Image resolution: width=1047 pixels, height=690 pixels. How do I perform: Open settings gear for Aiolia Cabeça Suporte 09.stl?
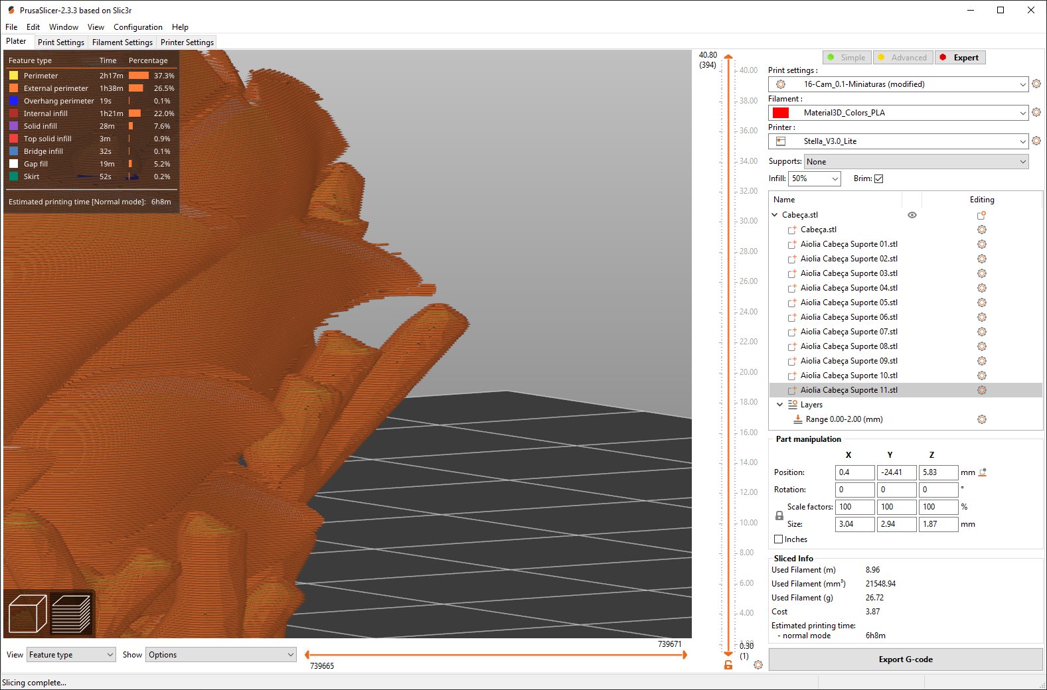coord(981,361)
